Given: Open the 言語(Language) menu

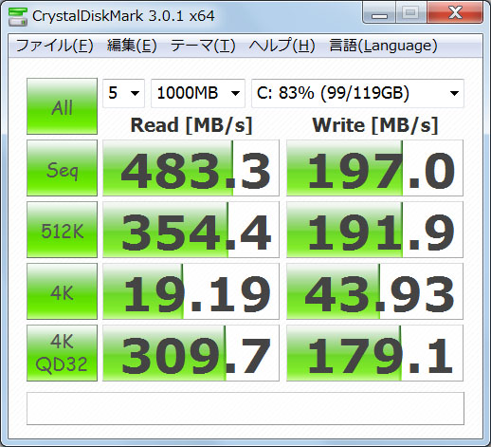Looking at the screenshot, I should coord(383,46).
